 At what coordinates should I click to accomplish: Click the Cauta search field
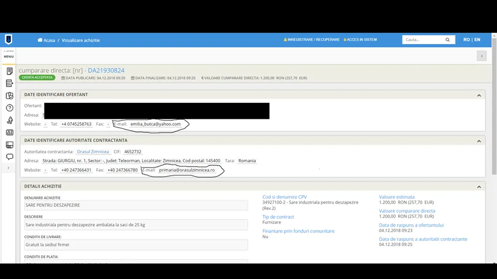(423, 40)
